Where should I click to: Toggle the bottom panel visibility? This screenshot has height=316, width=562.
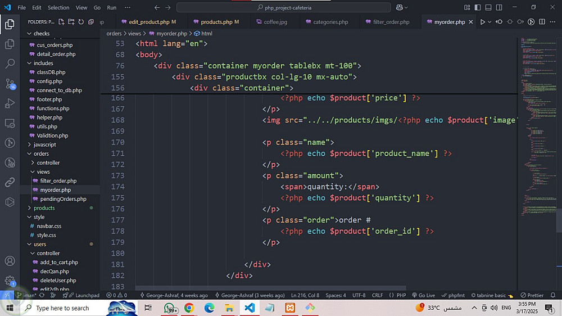(x=488, y=7)
